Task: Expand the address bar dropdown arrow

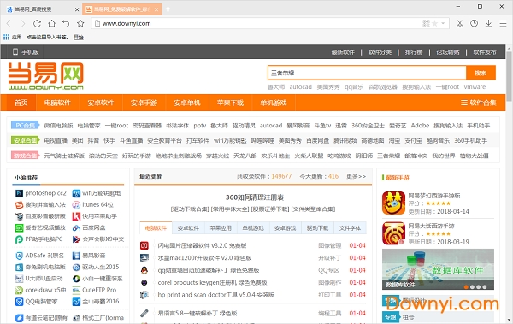Action: [x=443, y=23]
